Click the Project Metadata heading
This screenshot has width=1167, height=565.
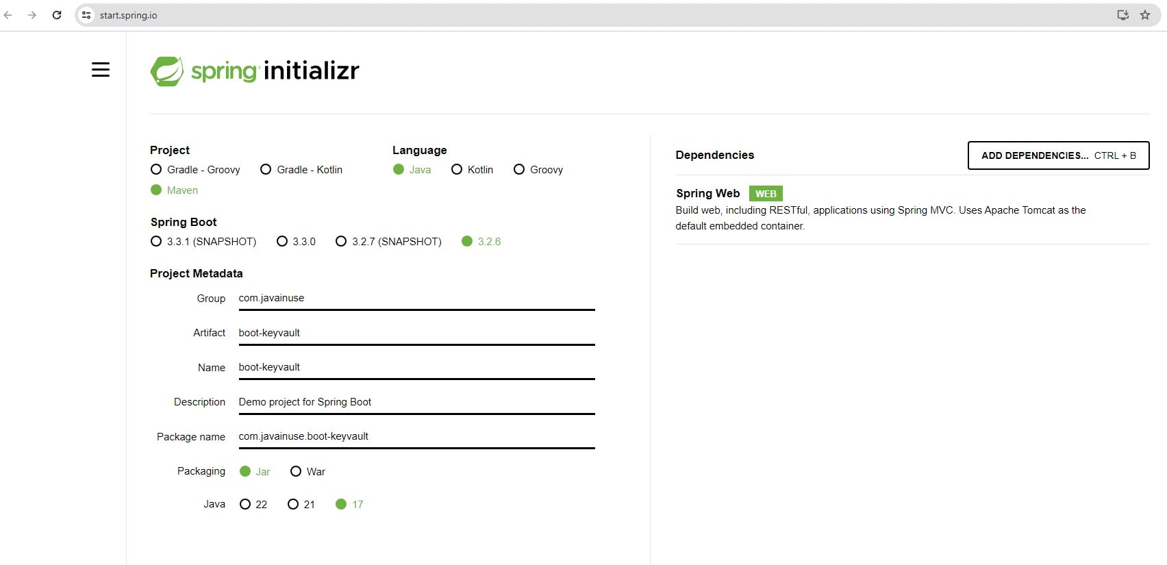[196, 273]
